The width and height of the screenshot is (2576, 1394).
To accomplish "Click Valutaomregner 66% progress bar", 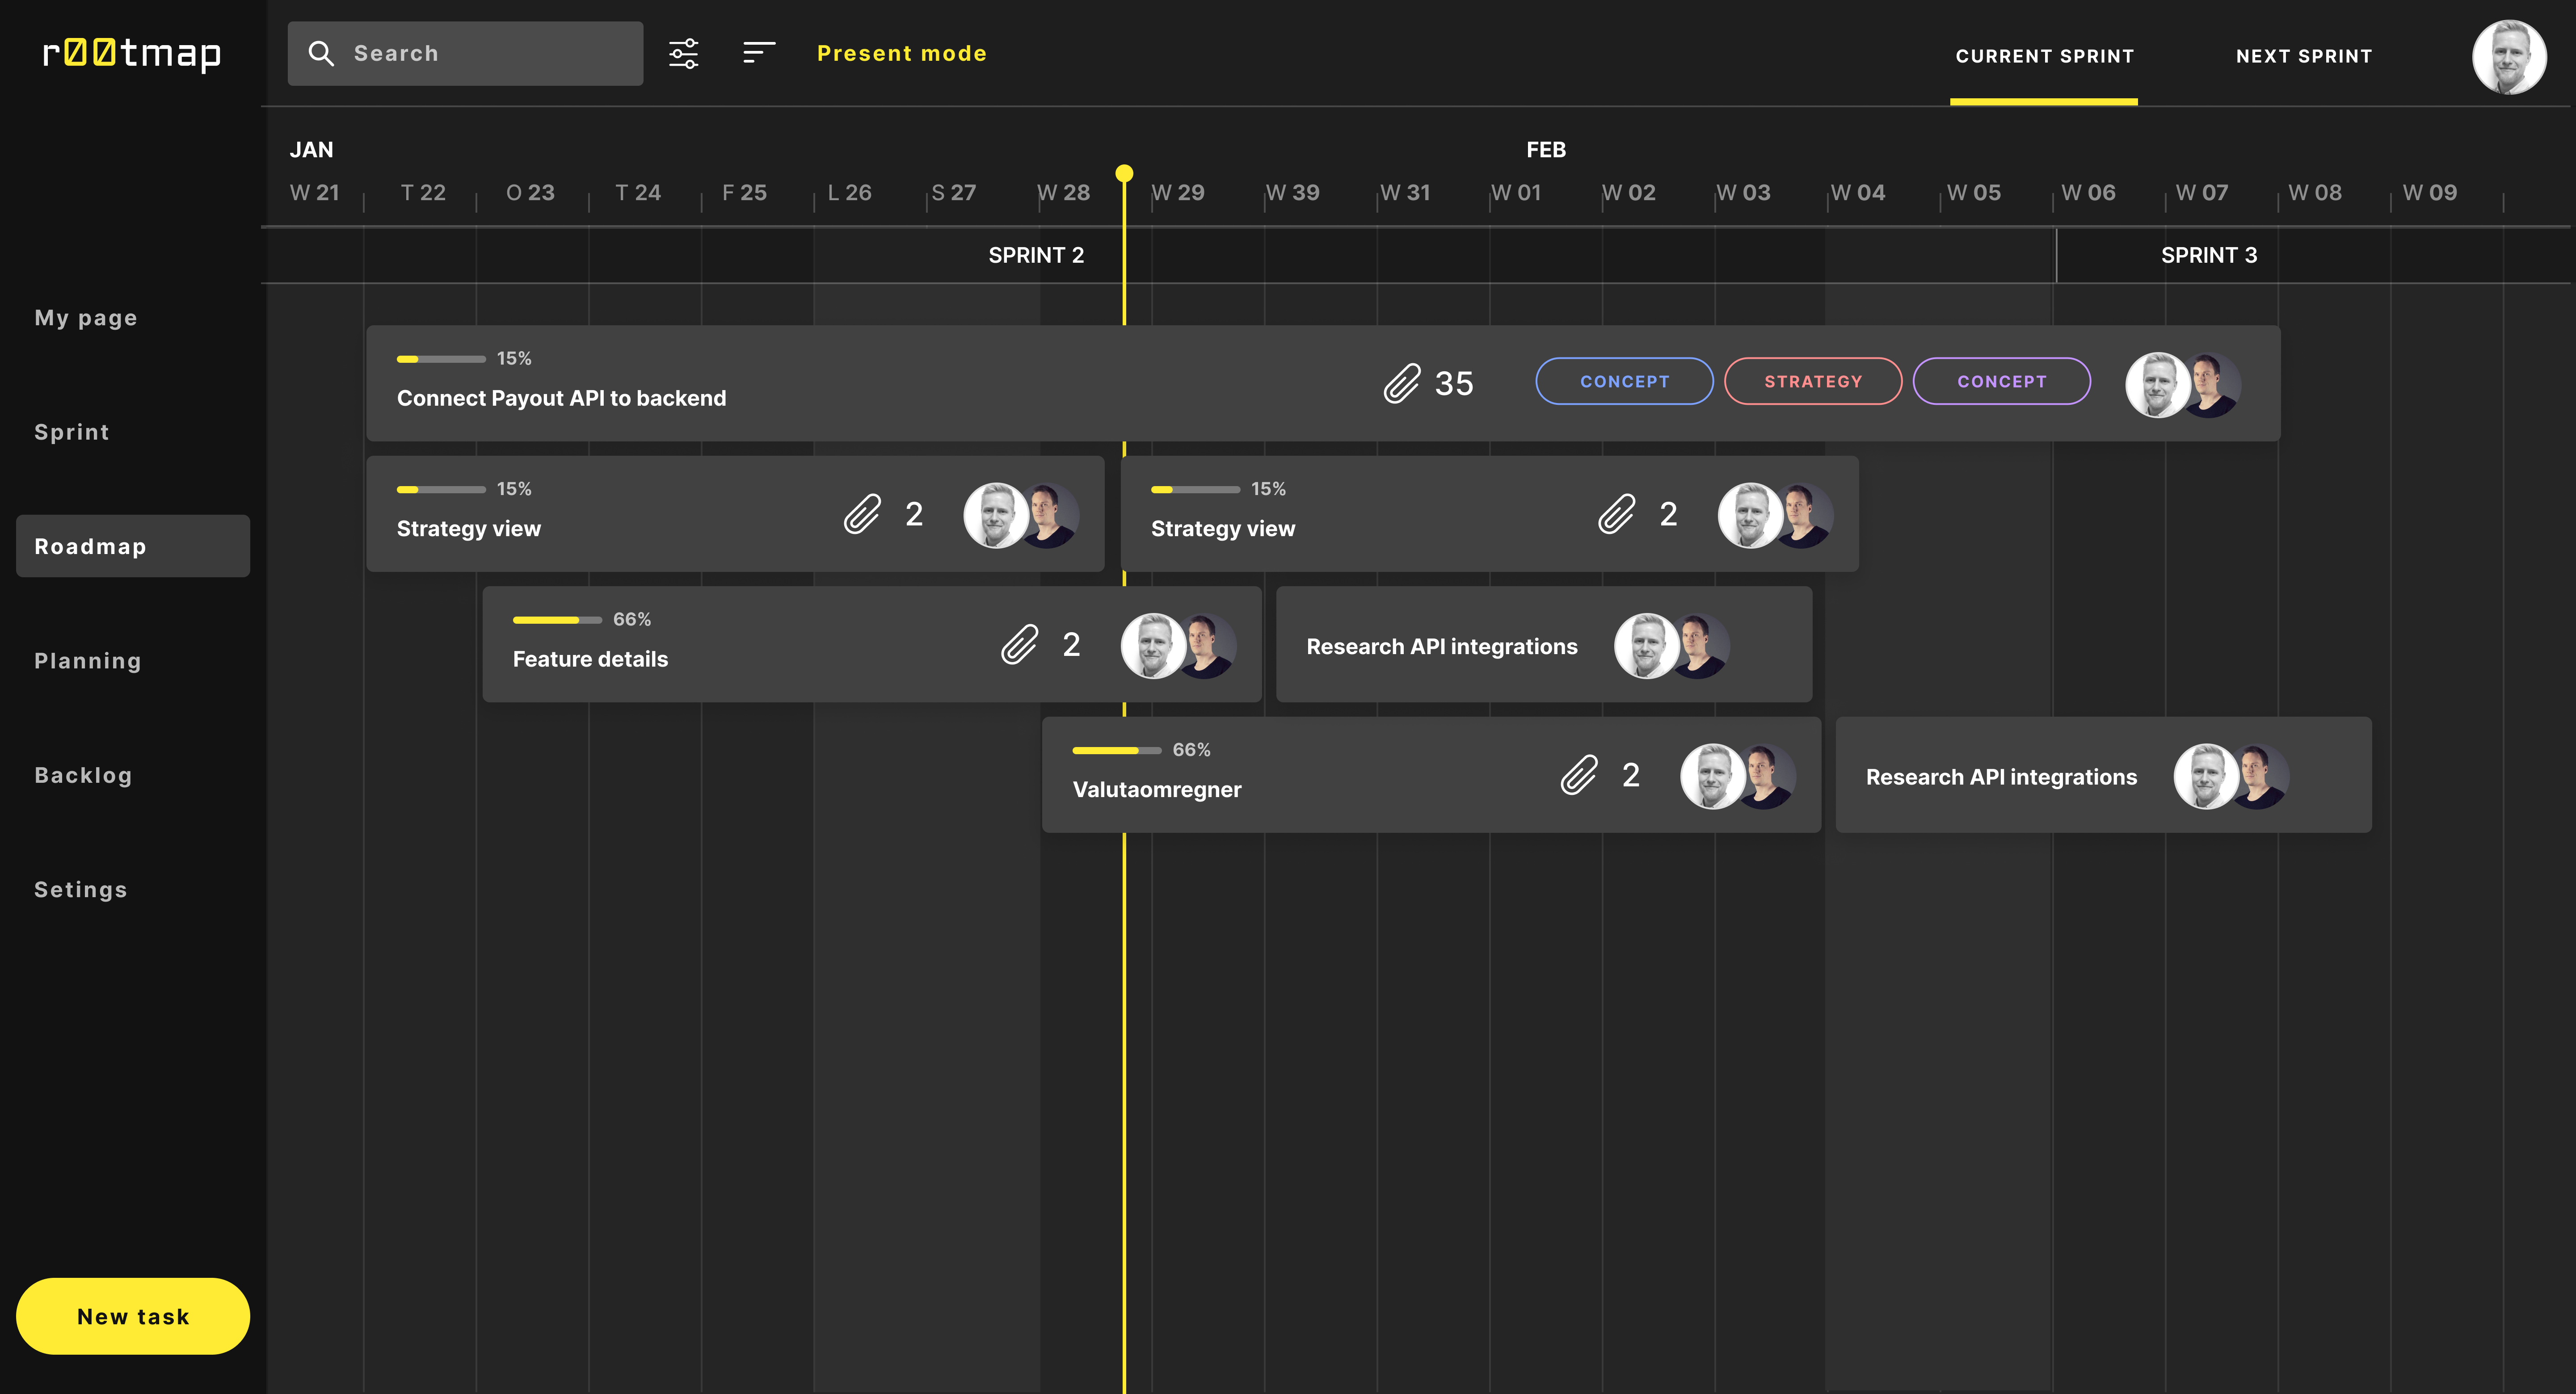I will pyautogui.click(x=1117, y=750).
